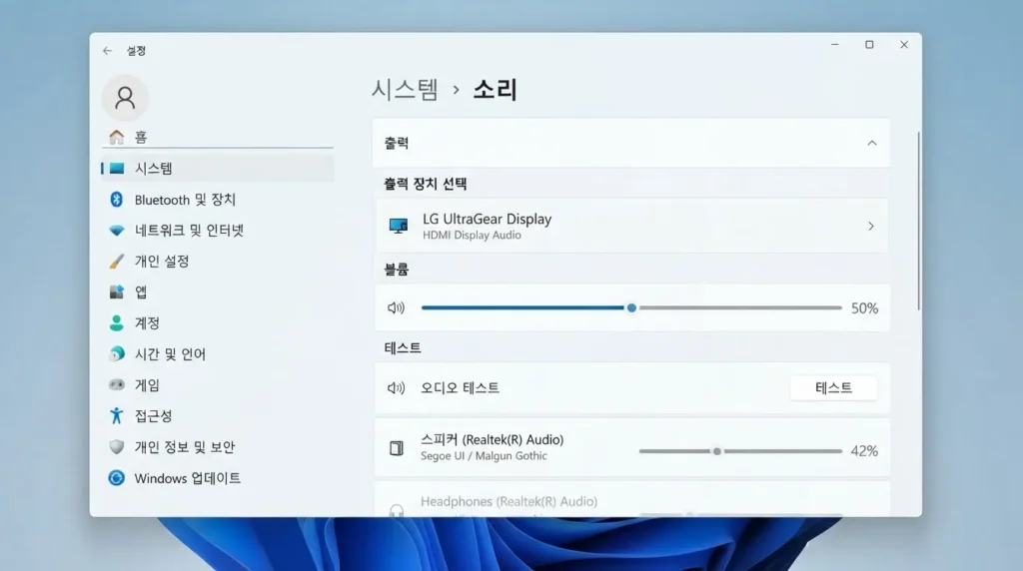Click the Headphones (Realtek(R) Audio) row
Image resolution: width=1023 pixels, height=571 pixels.
coord(631,500)
